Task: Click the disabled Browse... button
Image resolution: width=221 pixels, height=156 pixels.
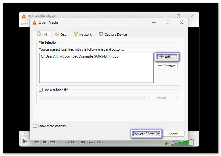Action: click(x=163, y=98)
